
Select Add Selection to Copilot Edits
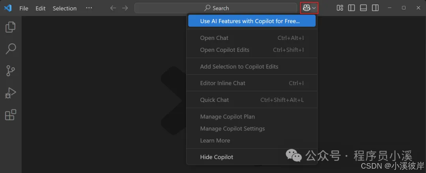tap(252, 66)
